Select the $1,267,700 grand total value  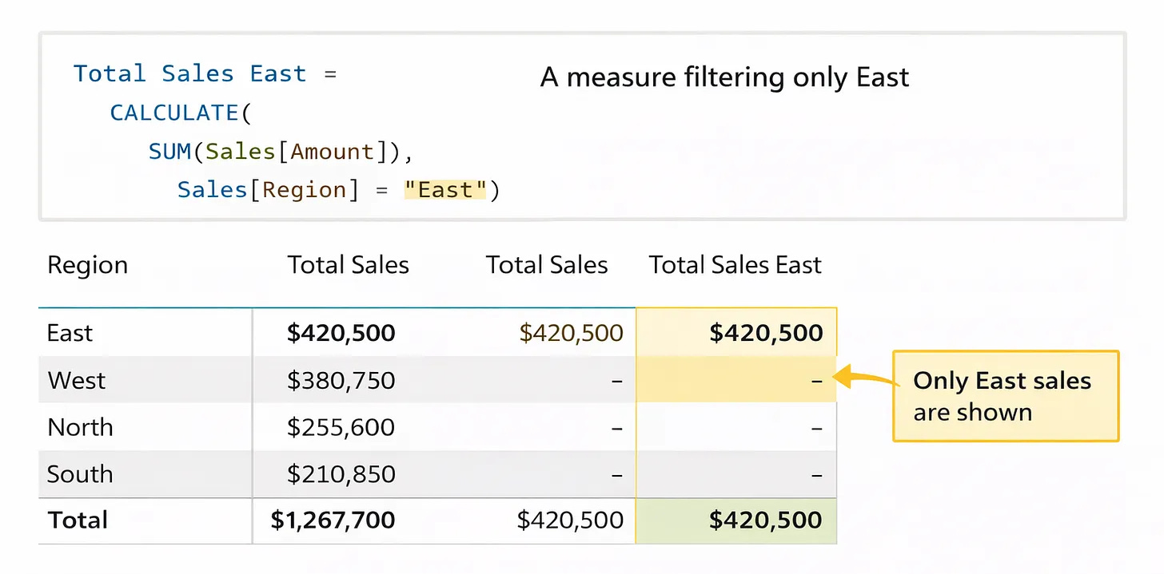tap(333, 521)
